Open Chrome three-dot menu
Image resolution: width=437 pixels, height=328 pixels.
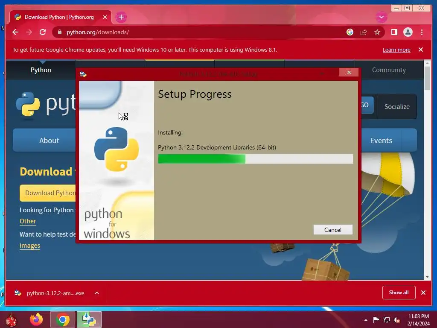click(x=422, y=32)
